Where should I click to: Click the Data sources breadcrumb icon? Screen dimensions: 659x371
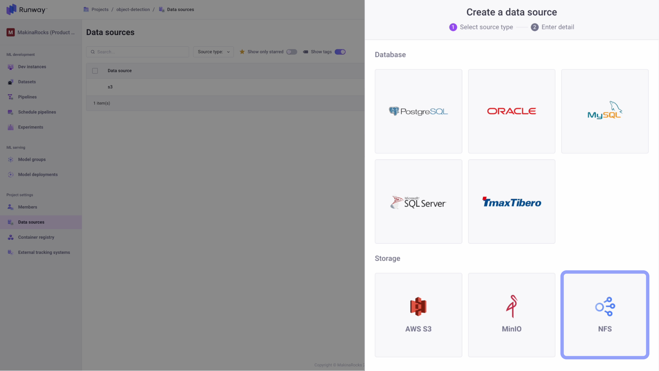(x=162, y=10)
